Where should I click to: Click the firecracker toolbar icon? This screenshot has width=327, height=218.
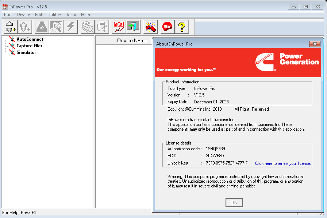[x=150, y=27]
